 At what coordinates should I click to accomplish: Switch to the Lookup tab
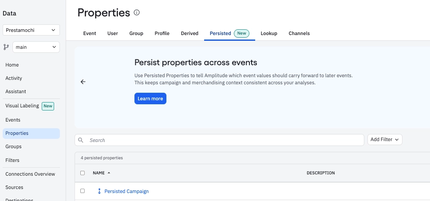coord(269,33)
